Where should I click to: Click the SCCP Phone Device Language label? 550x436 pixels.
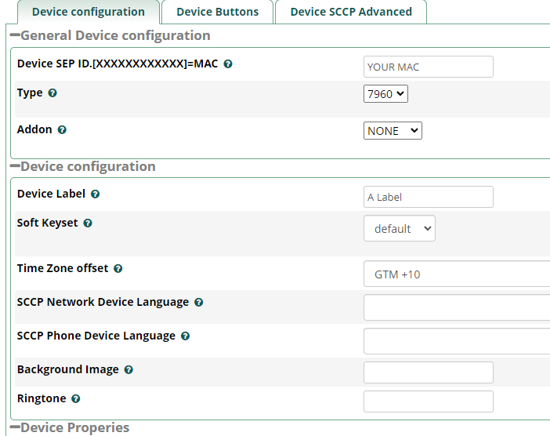pyautogui.click(x=96, y=336)
